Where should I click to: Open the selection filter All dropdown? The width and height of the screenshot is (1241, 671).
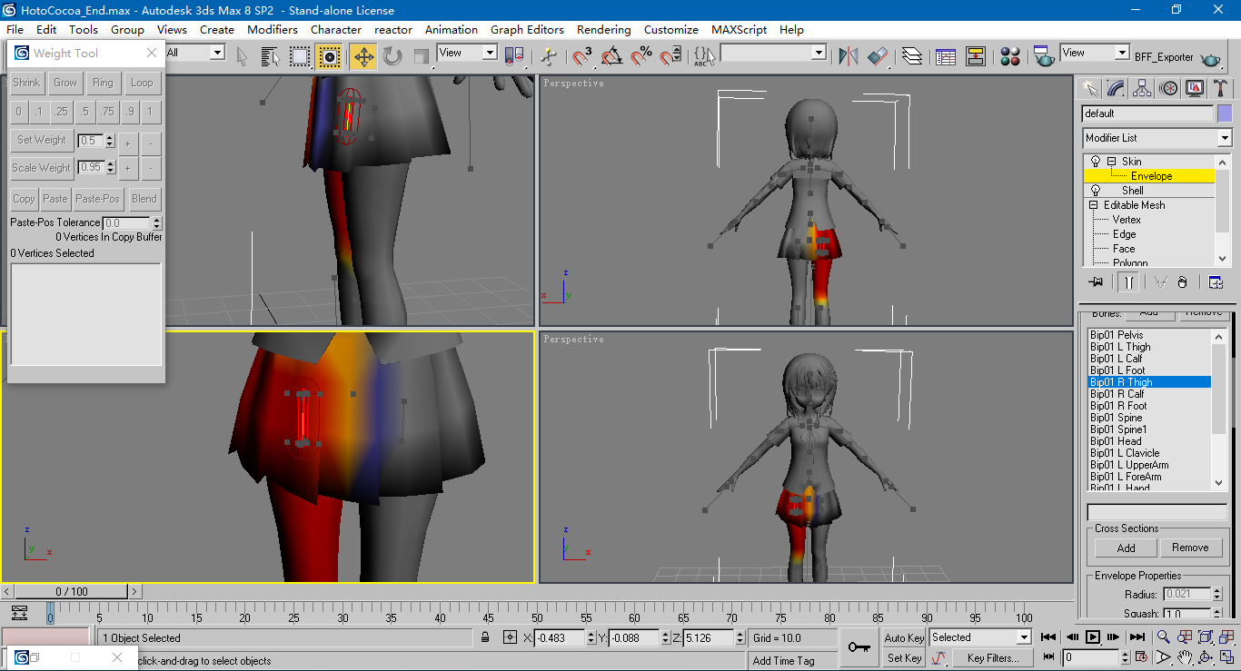[217, 53]
